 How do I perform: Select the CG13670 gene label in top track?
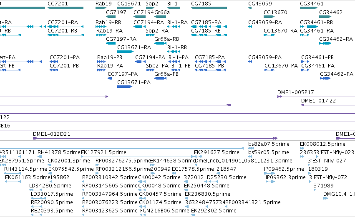coord(275,12)
